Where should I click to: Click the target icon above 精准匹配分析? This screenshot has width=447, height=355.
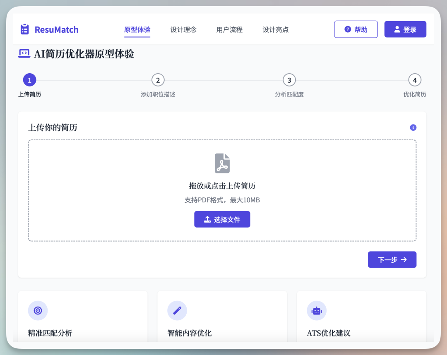38,310
